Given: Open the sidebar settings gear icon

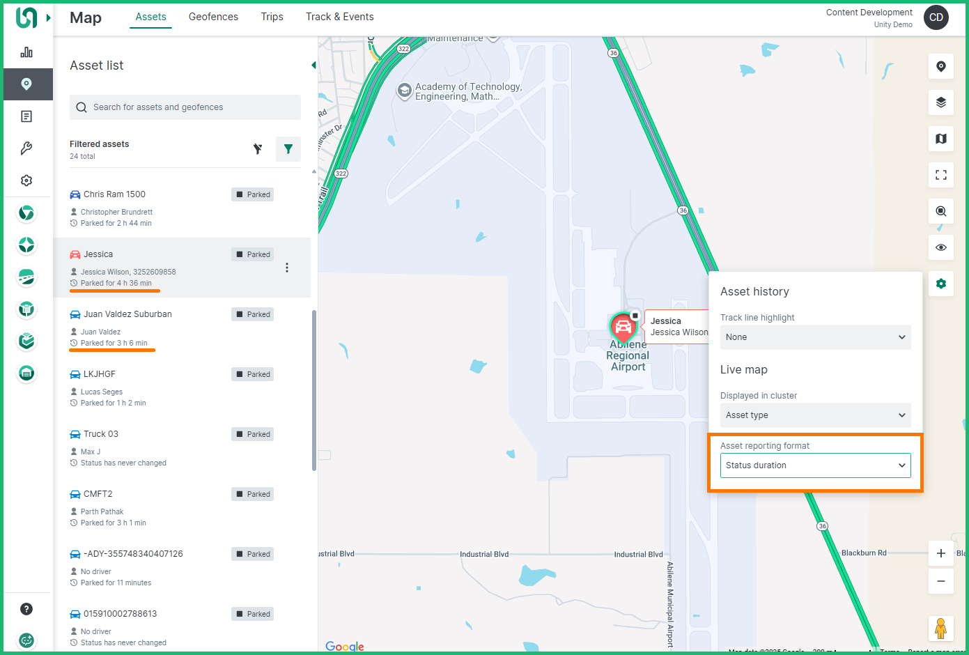Looking at the screenshot, I should click(x=26, y=180).
